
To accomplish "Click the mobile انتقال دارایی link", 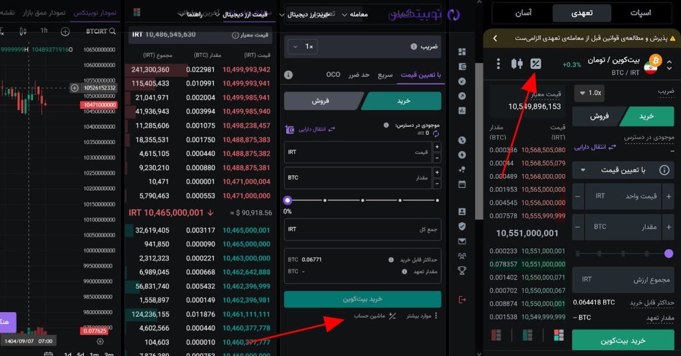I will 595,147.
